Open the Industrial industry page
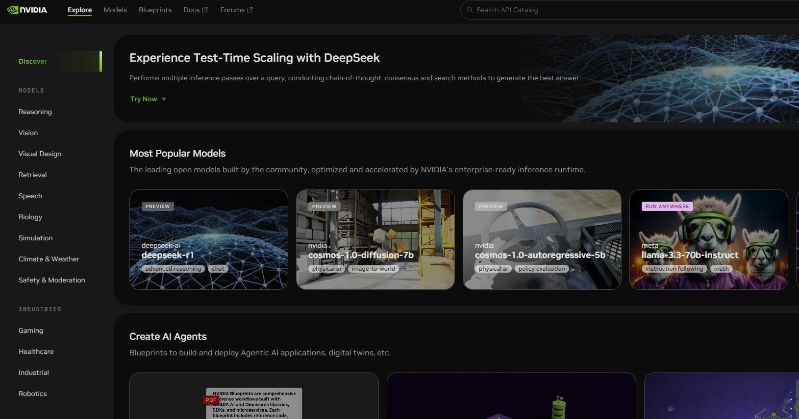 [x=34, y=372]
